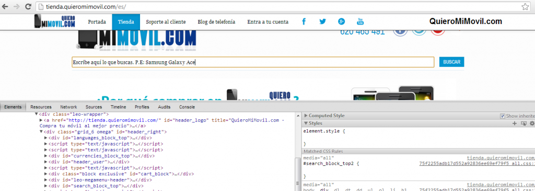Add a new style rule with the plus icon
This screenshot has height=191, width=535.
click(x=515, y=123)
